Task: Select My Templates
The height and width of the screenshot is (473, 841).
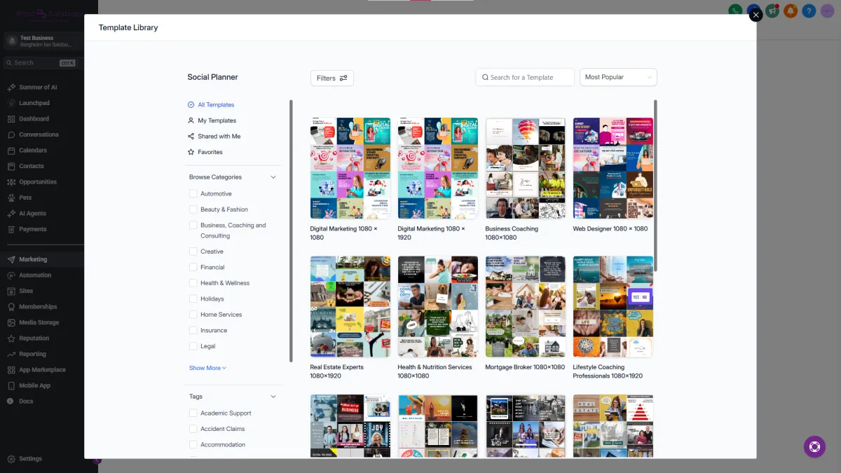Action: (212, 121)
